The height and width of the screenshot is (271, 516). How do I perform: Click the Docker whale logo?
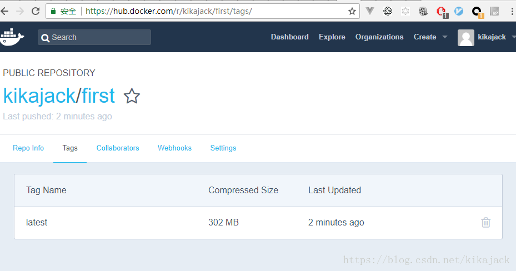12,37
